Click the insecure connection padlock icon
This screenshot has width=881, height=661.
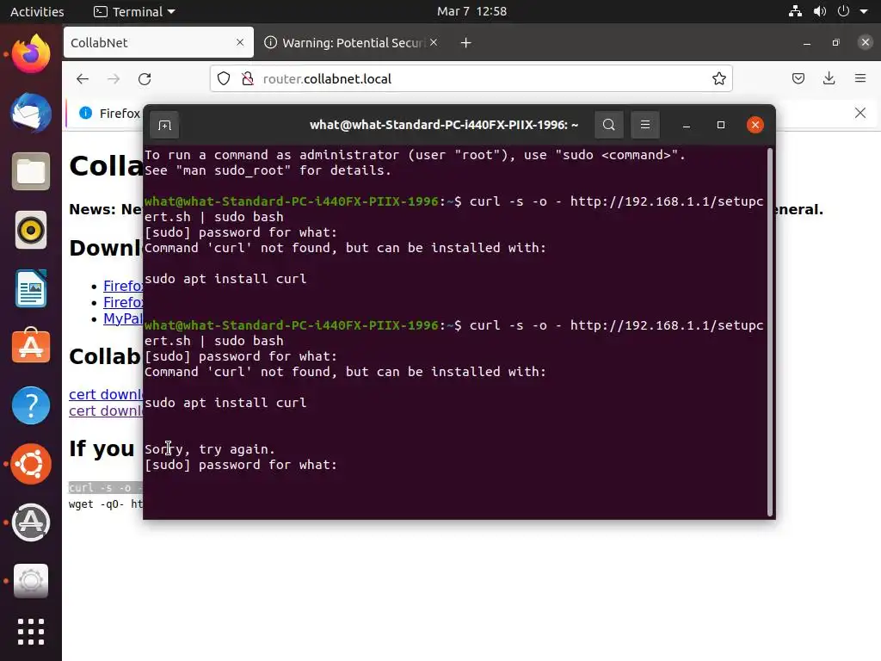247,78
